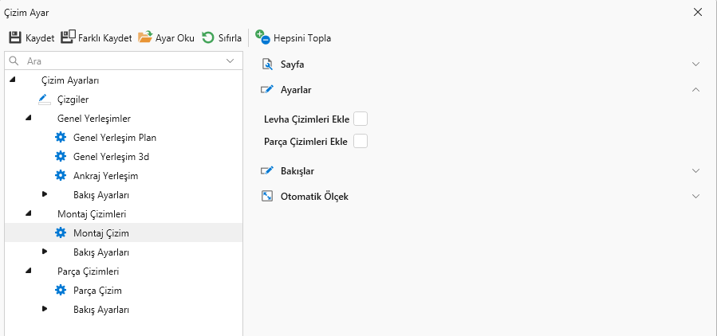Select Genel Yerleşim 3d tree item
The height and width of the screenshot is (336, 717).
(110, 156)
